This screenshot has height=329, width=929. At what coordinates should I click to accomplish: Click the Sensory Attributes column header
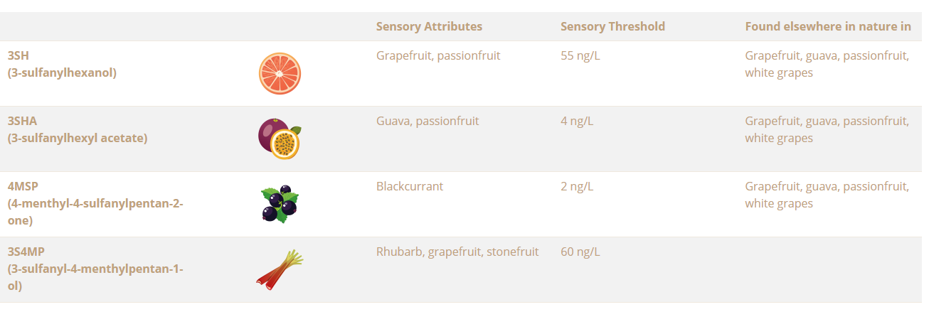(429, 26)
